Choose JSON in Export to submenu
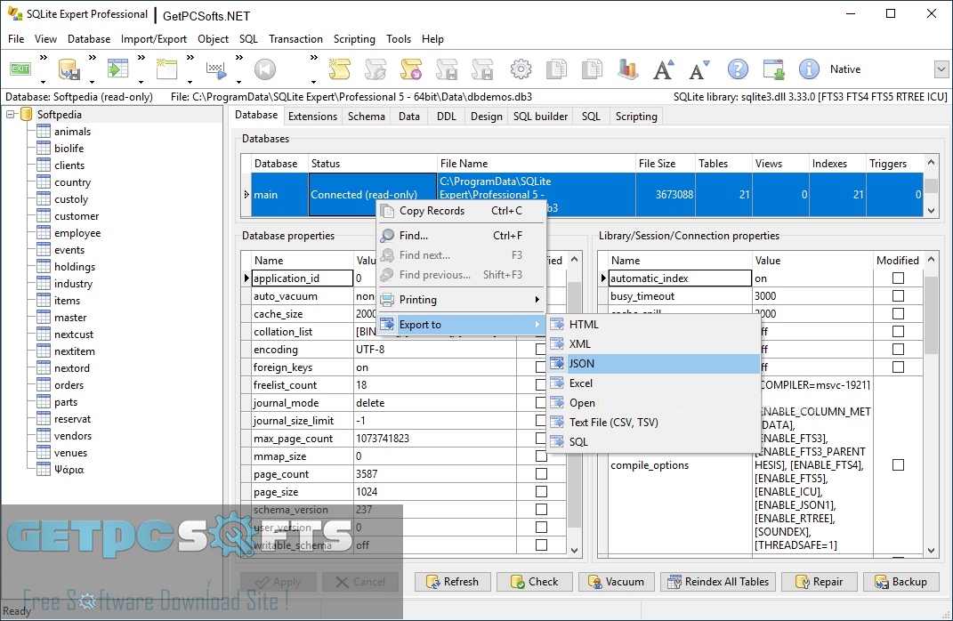 tap(655, 363)
